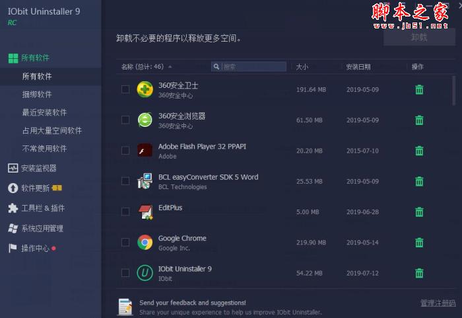Click the BCL easyConverter application icon
This screenshot has height=318, width=462.
point(145,181)
